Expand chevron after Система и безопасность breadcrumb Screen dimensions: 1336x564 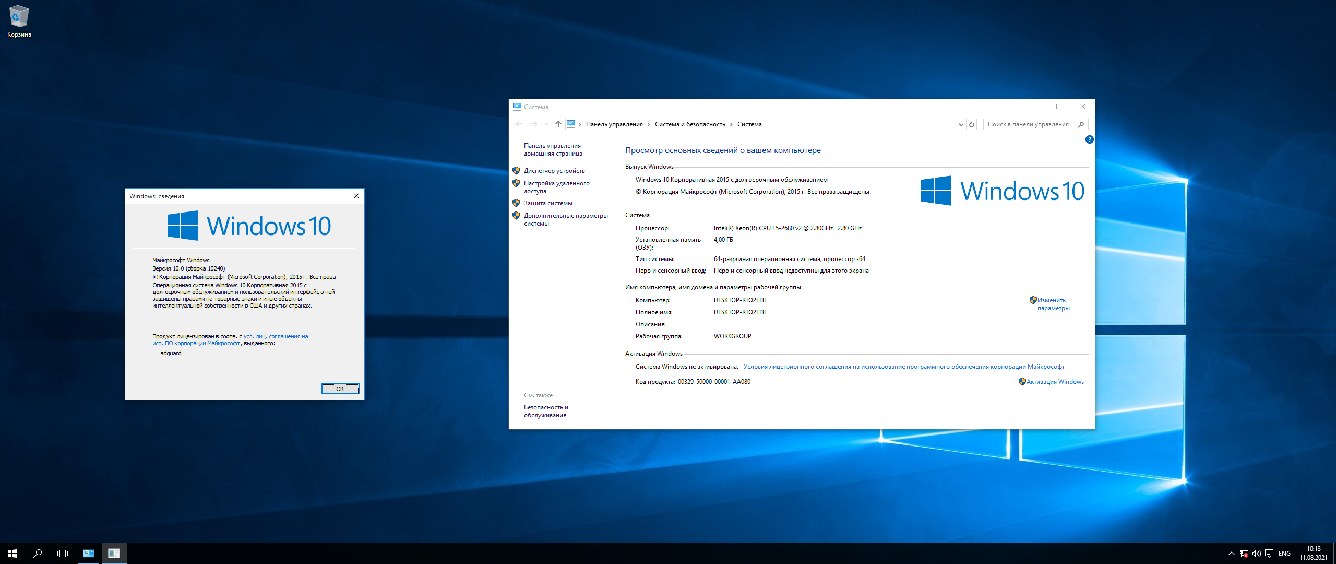tap(731, 124)
